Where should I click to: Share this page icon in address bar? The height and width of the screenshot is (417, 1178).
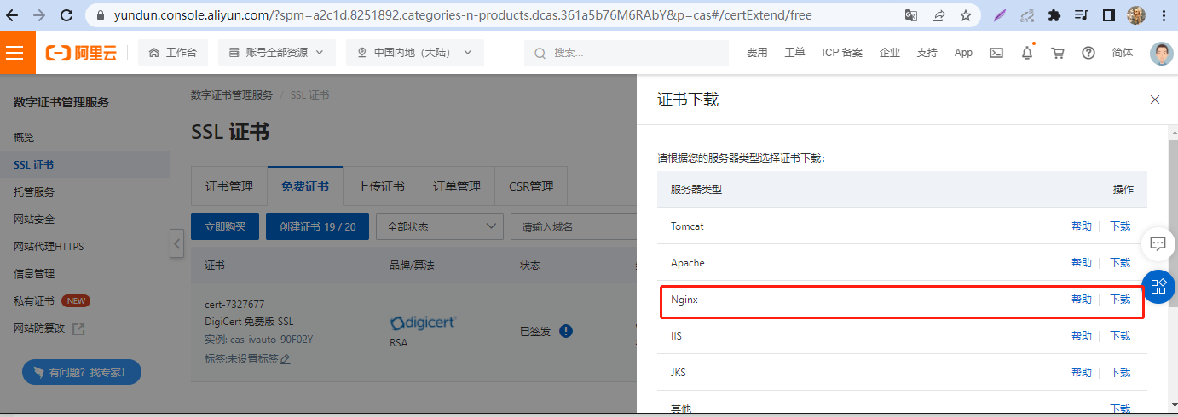(x=938, y=15)
